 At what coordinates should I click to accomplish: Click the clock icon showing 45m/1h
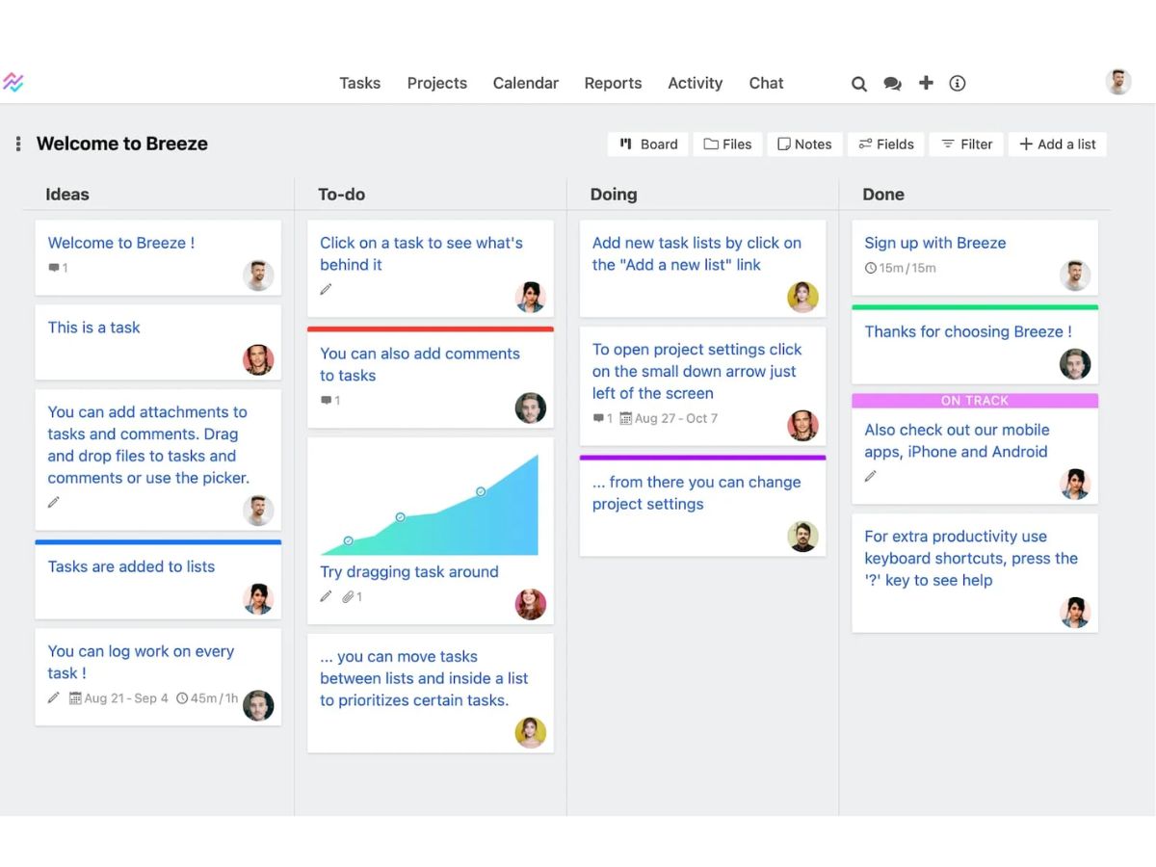tap(182, 698)
